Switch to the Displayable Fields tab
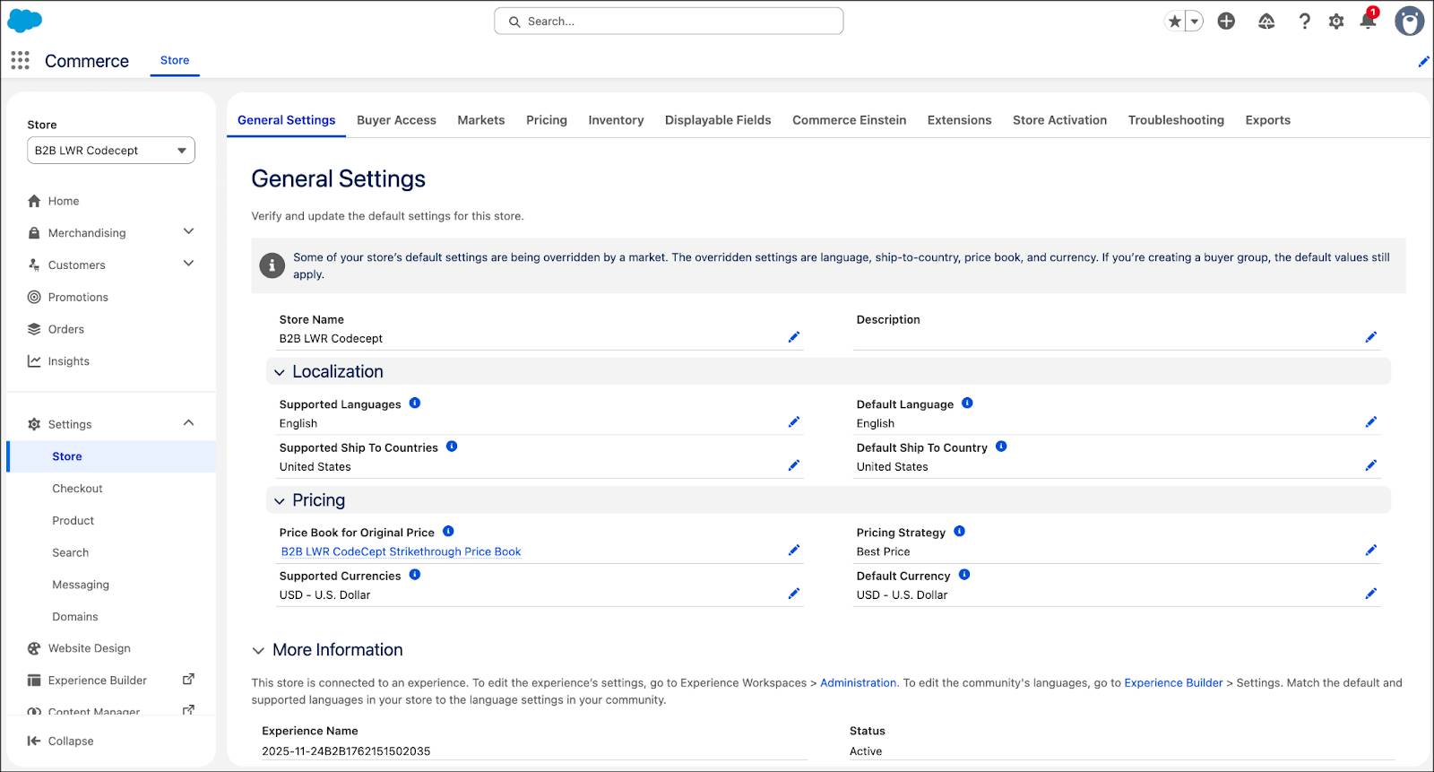1434x772 pixels. pyautogui.click(x=718, y=120)
